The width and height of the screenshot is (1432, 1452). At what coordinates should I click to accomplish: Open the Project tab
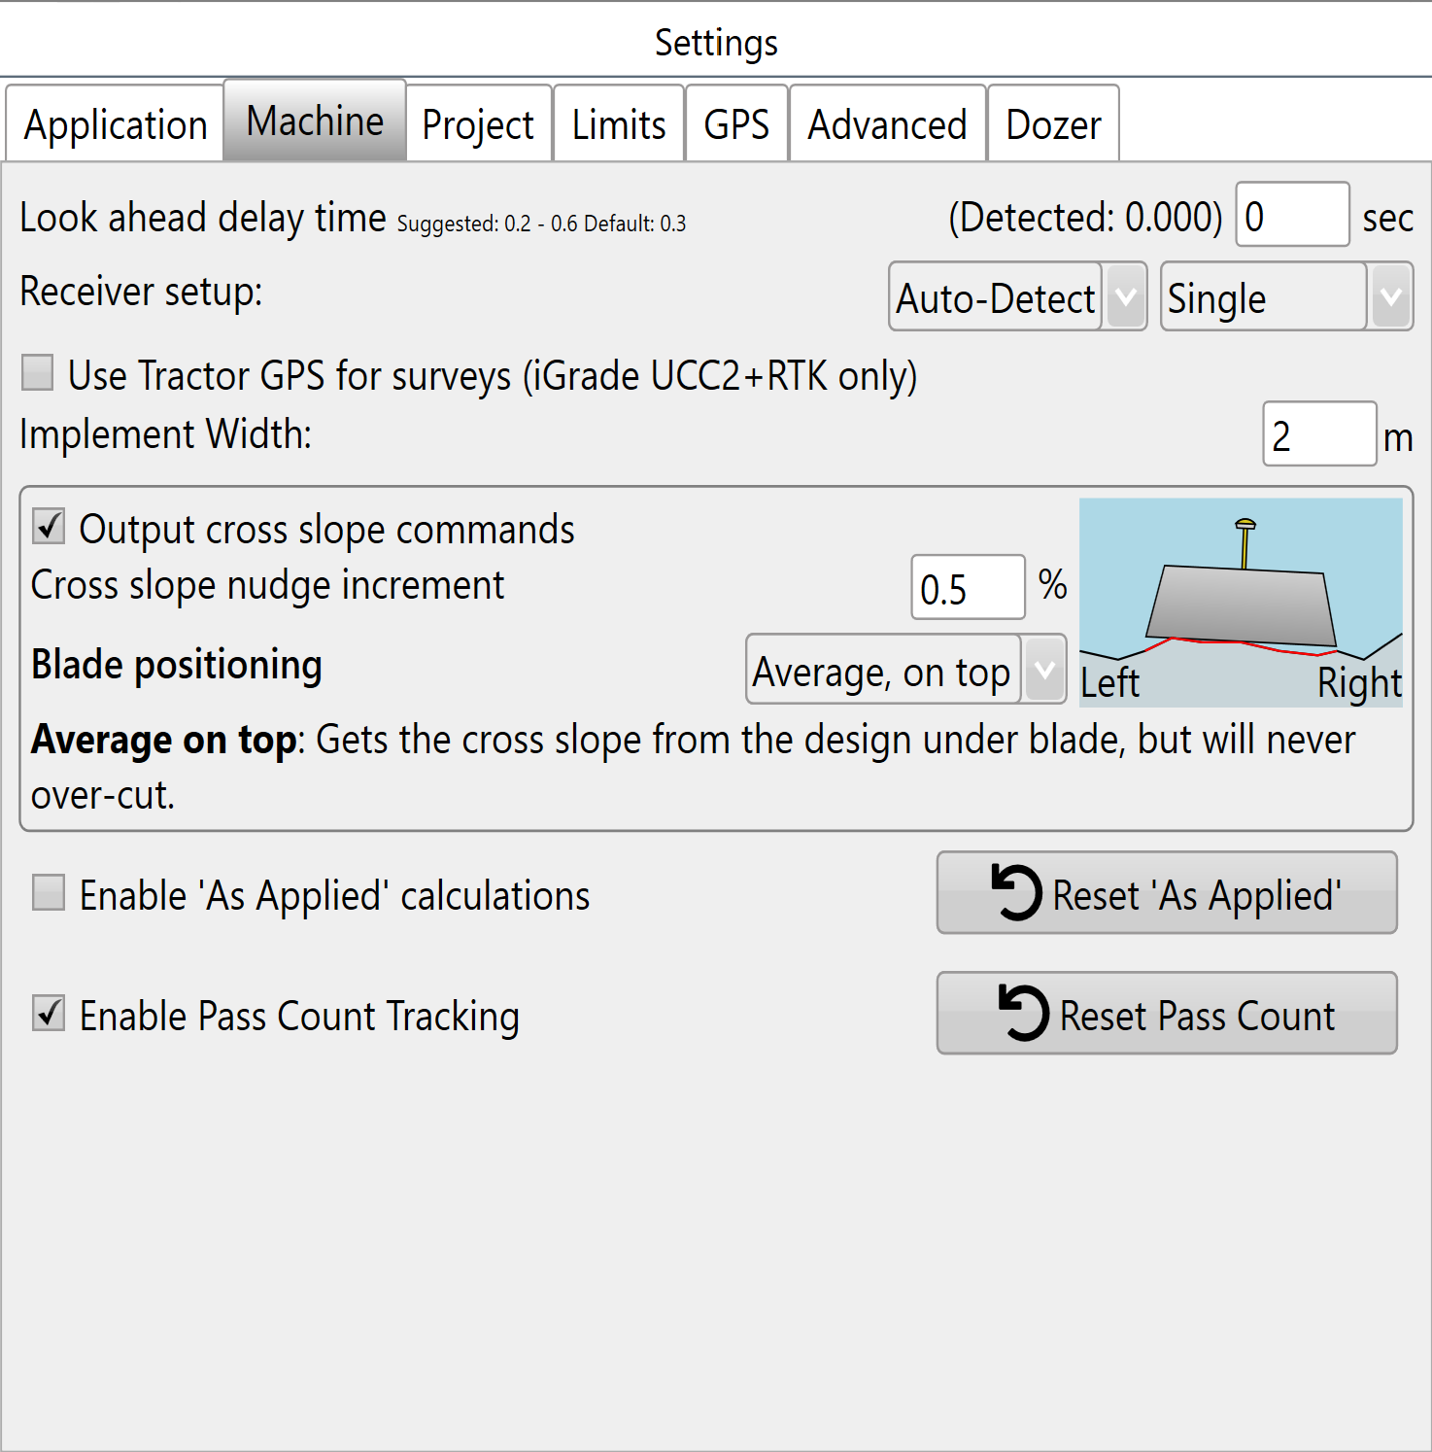[478, 123]
